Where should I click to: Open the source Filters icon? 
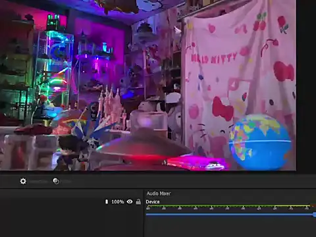(x=56, y=181)
